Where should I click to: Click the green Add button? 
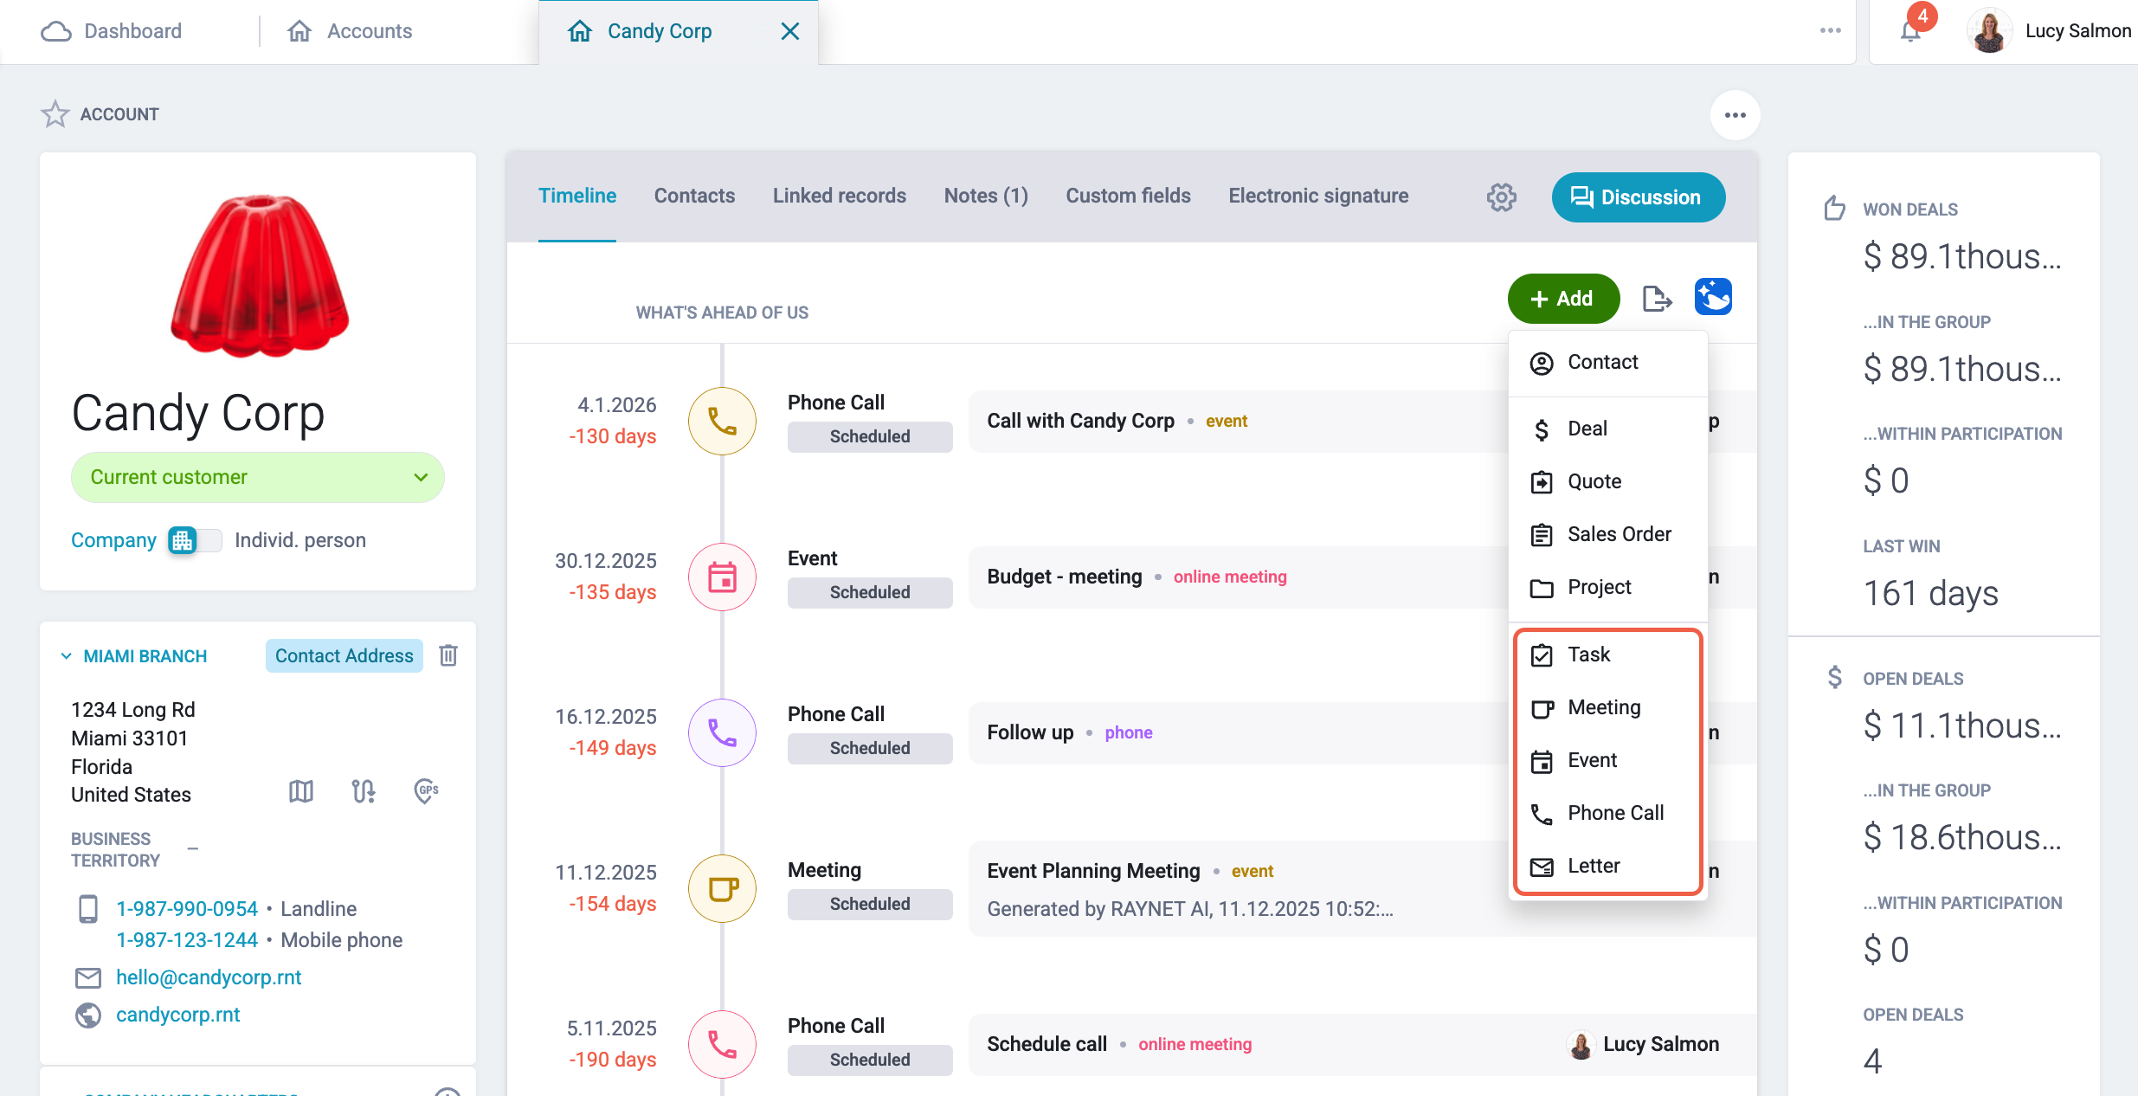[x=1563, y=299]
